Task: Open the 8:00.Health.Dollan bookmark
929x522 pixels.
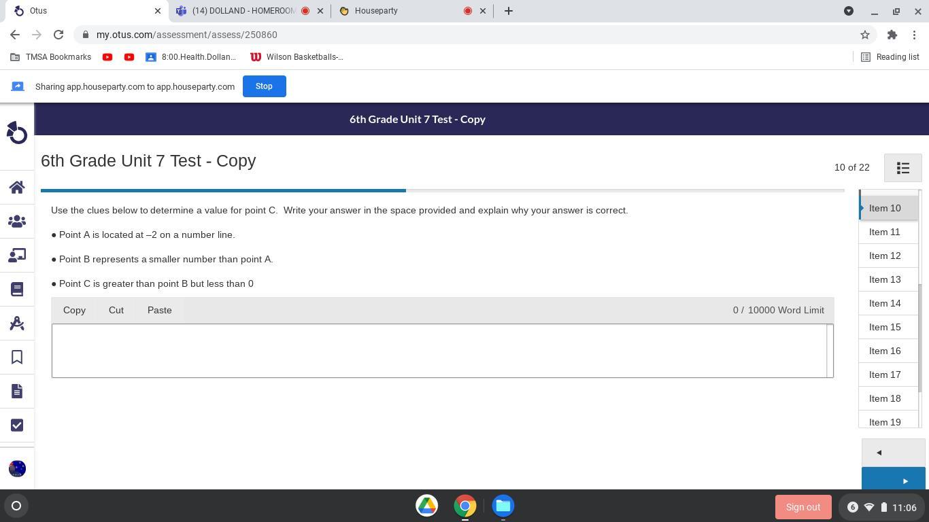Action: [191, 57]
